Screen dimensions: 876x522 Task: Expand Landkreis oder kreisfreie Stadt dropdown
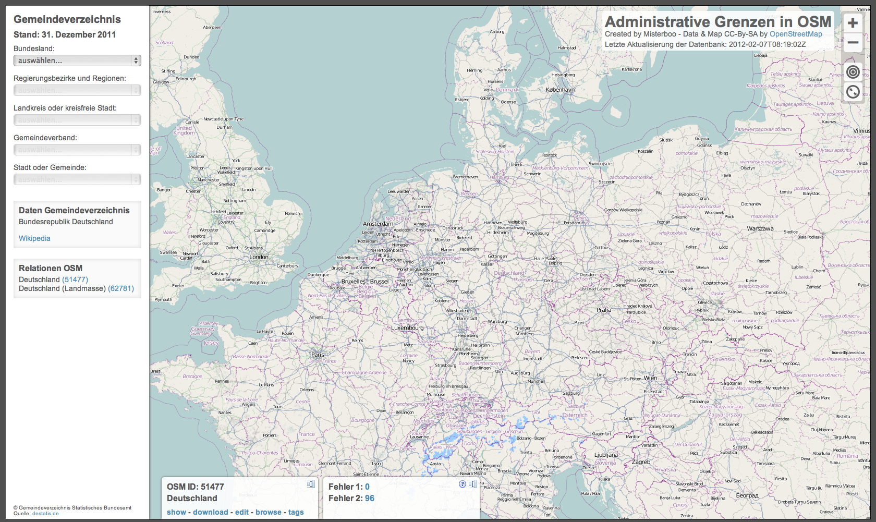(x=77, y=120)
